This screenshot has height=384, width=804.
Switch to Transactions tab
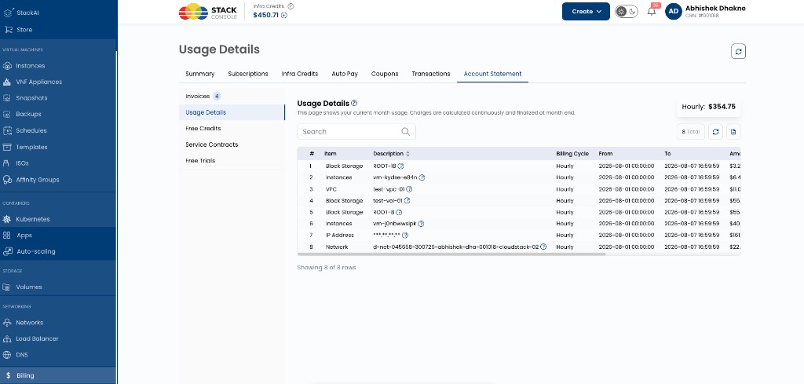tap(431, 74)
